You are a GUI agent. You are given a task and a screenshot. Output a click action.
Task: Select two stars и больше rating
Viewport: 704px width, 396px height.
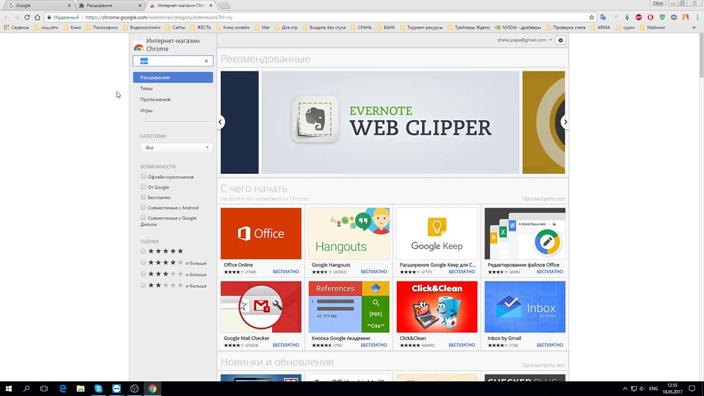coord(143,285)
